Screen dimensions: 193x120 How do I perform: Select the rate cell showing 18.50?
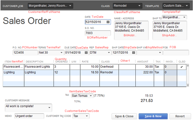(90, 73)
